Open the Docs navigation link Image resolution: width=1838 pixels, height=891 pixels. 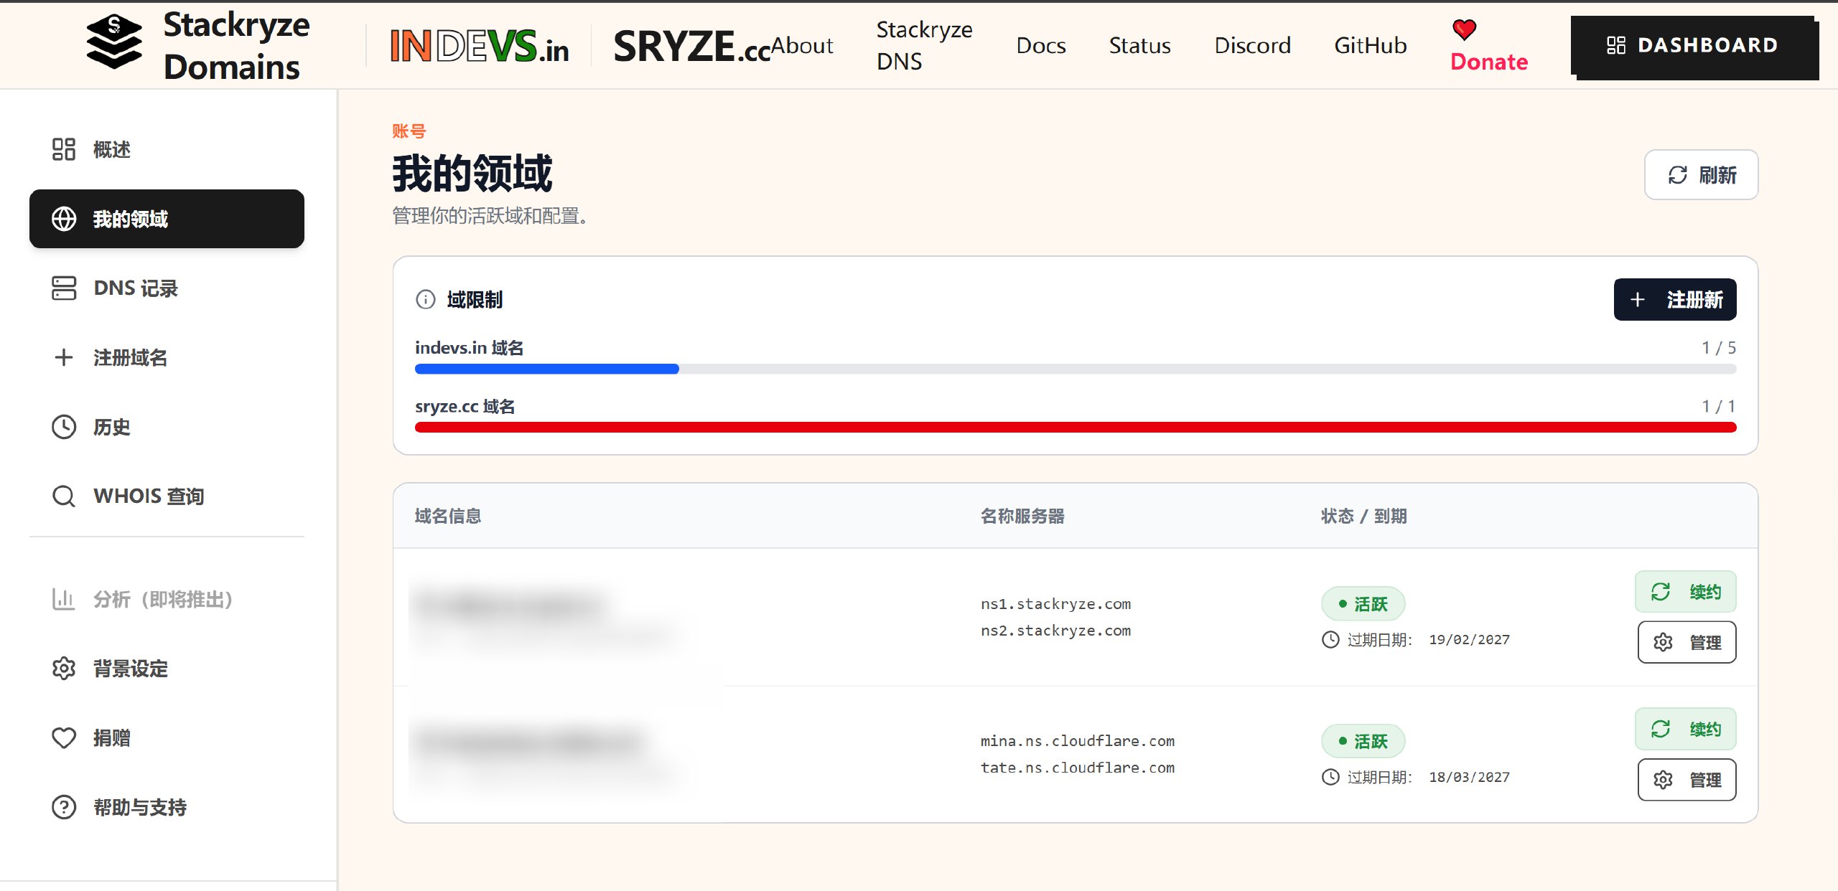[x=1040, y=45]
